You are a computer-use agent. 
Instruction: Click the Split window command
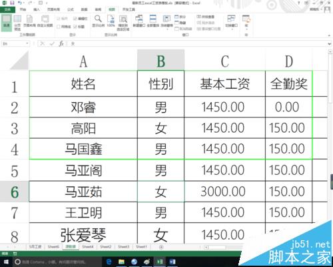(180, 17)
